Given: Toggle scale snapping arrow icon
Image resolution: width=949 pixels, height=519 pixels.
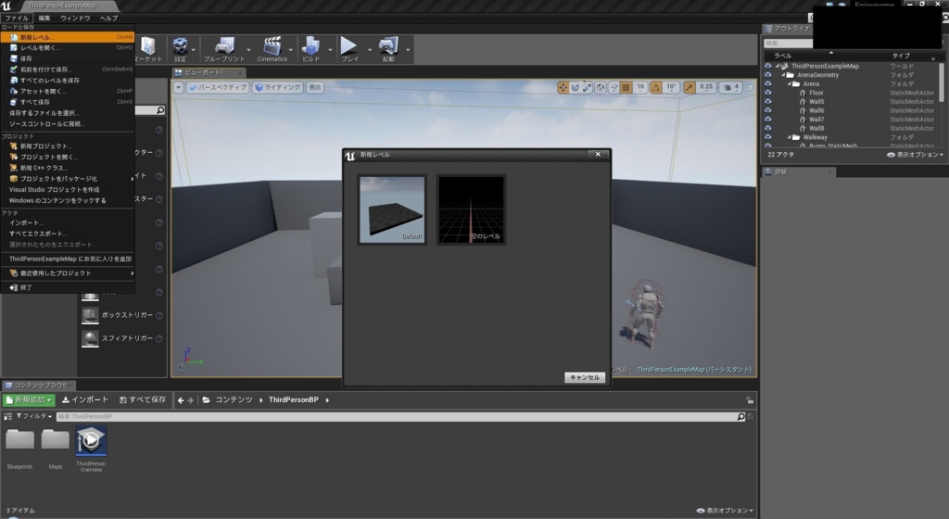Looking at the screenshot, I should (x=690, y=88).
